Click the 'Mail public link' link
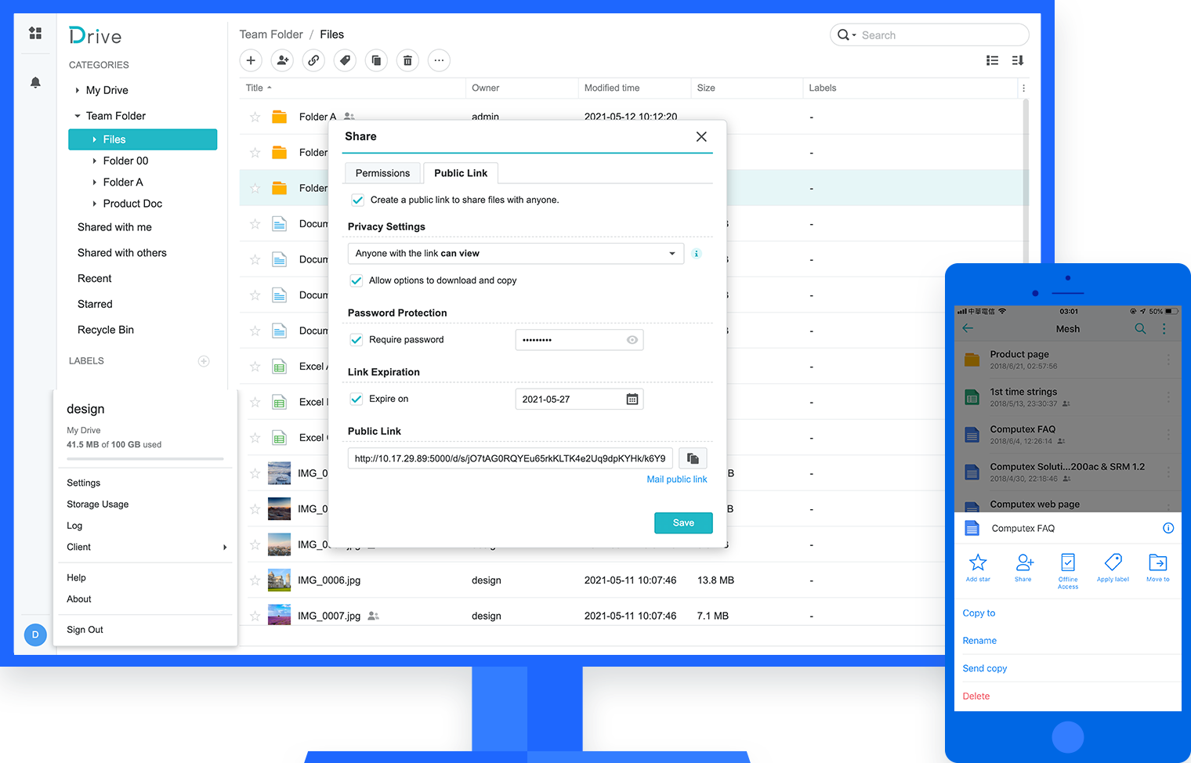This screenshot has width=1191, height=763. 676,479
